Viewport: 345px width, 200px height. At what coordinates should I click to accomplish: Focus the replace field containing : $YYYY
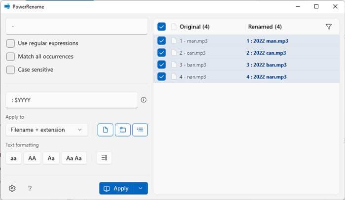pos(72,100)
